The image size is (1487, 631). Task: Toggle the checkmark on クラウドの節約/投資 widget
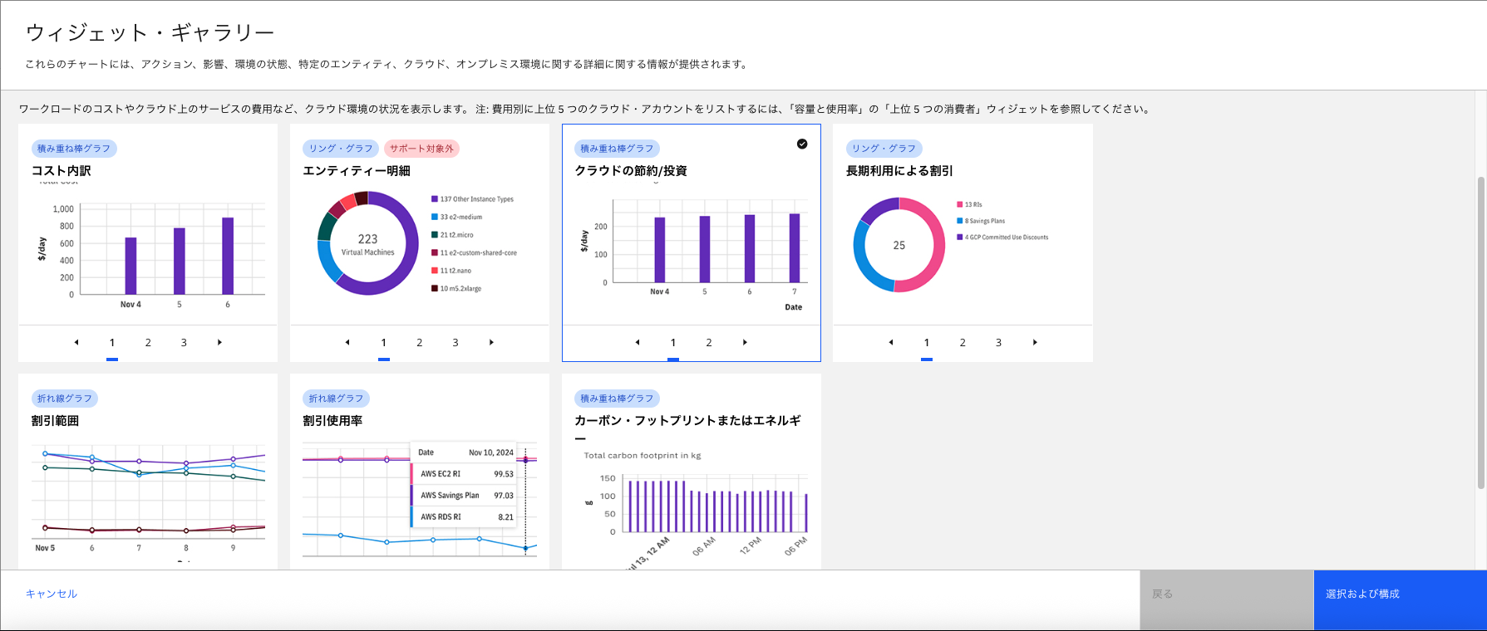(802, 144)
